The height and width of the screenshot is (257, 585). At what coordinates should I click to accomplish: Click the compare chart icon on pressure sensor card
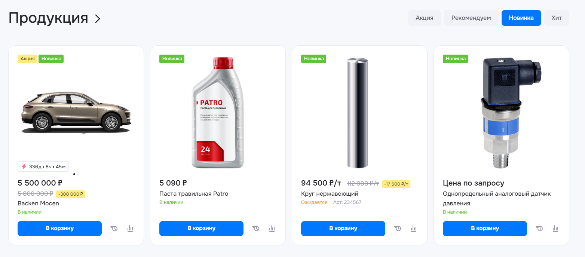point(555,228)
